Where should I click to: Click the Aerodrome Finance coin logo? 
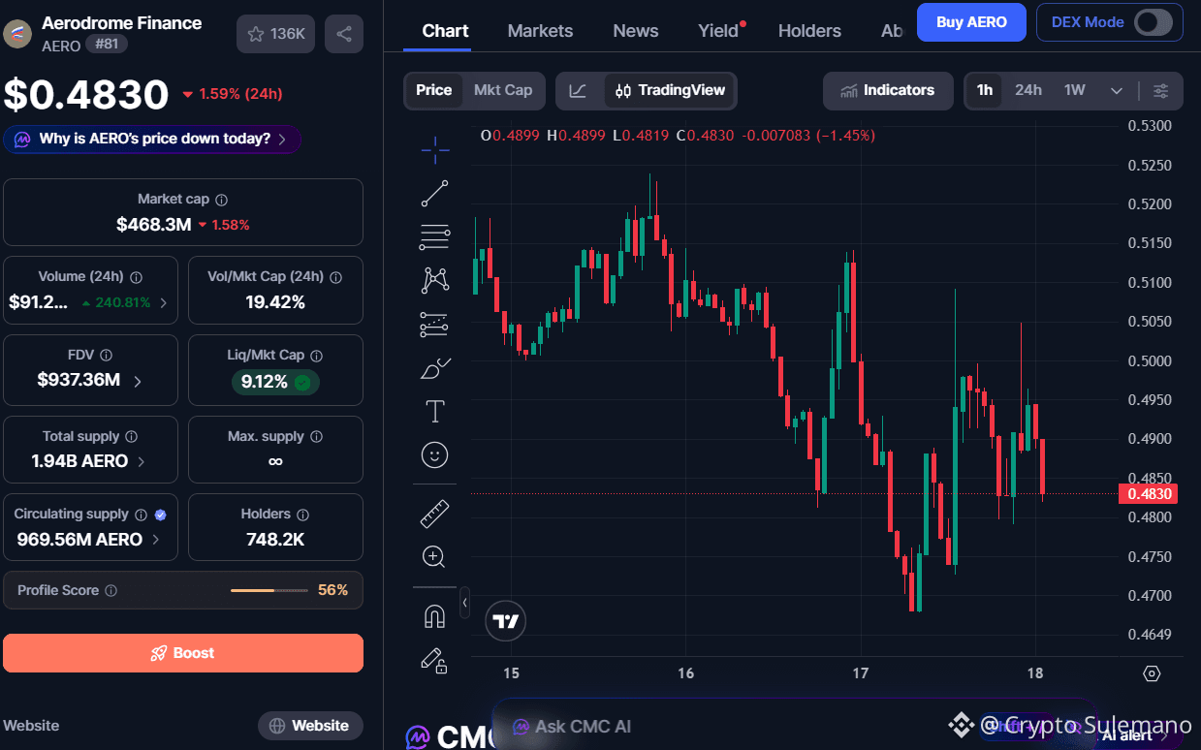point(17,34)
